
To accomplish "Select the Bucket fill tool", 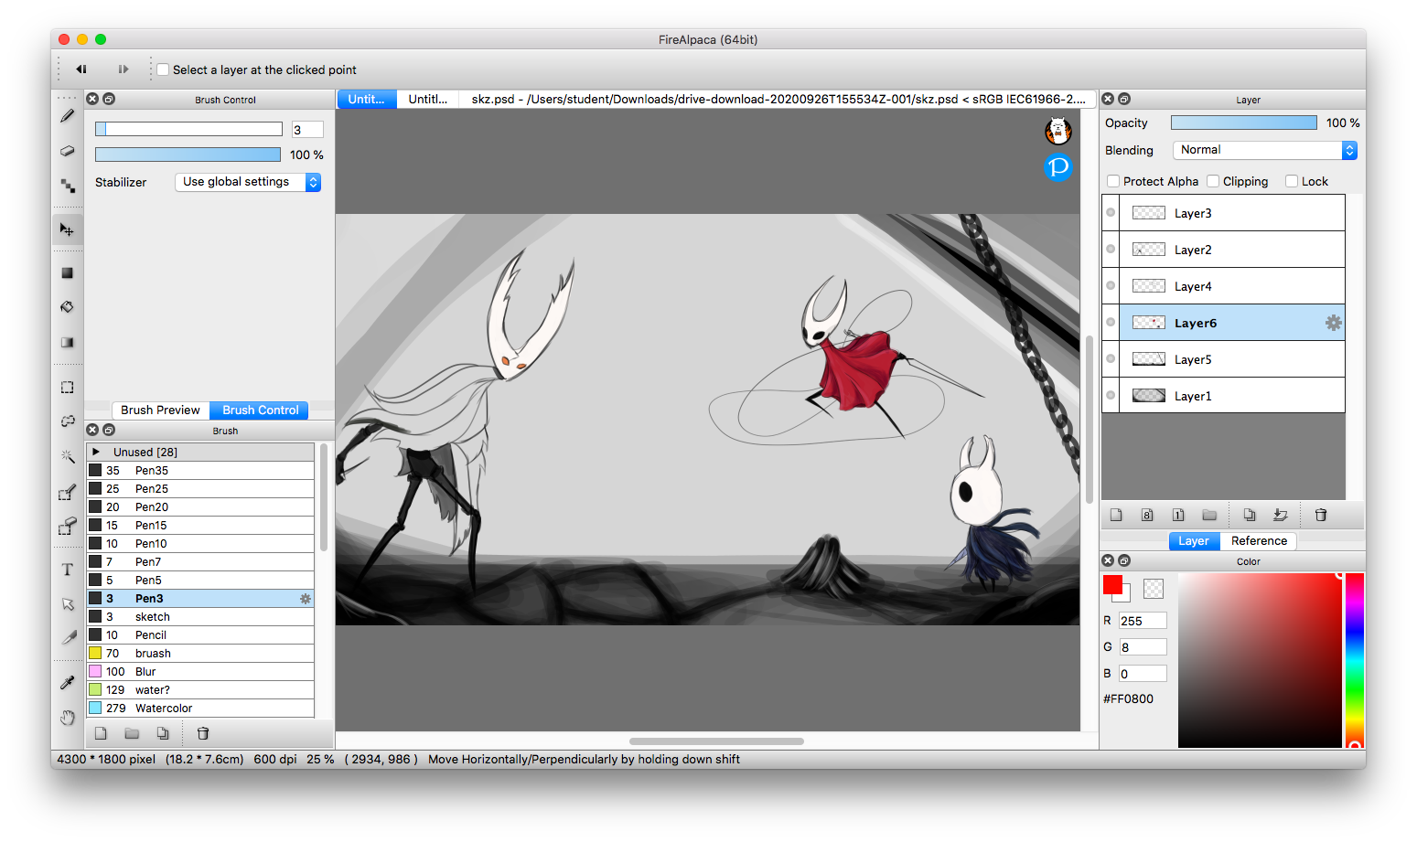I will (x=67, y=307).
